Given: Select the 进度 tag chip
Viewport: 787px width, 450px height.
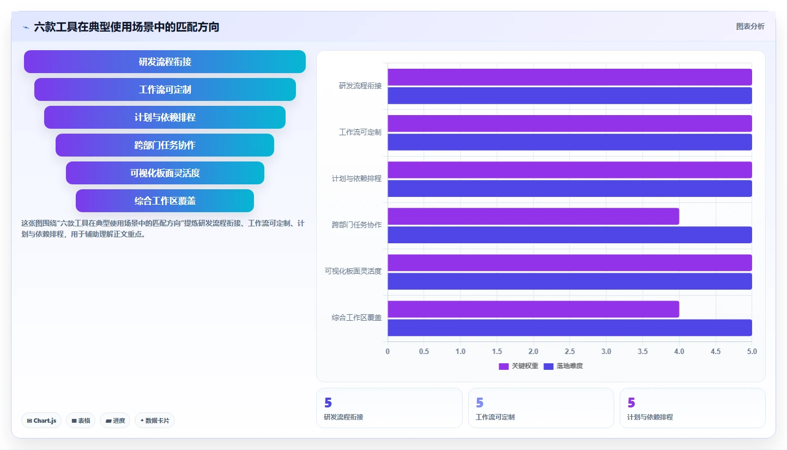Looking at the screenshot, I should coord(115,421).
